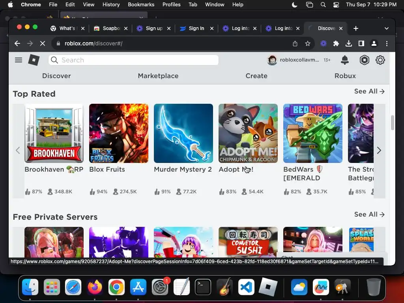
Task: Open the Robux page link
Action: [x=345, y=76]
